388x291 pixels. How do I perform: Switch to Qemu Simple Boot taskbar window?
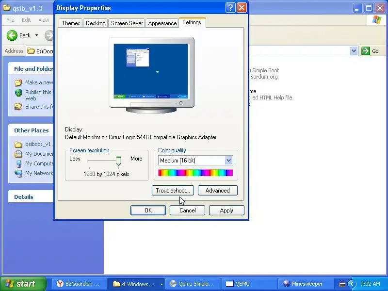[192, 284]
